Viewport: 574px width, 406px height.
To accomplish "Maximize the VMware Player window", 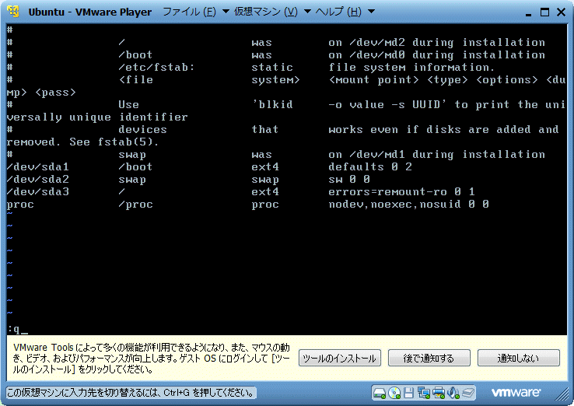I will 541,12.
